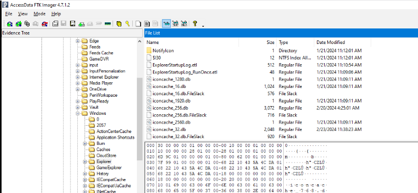Image resolution: width=418 pixels, height=193 pixels.
Task: Sort file list by Name column
Action: click(192, 42)
